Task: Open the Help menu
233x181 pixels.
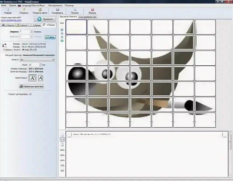Action: click(69, 5)
